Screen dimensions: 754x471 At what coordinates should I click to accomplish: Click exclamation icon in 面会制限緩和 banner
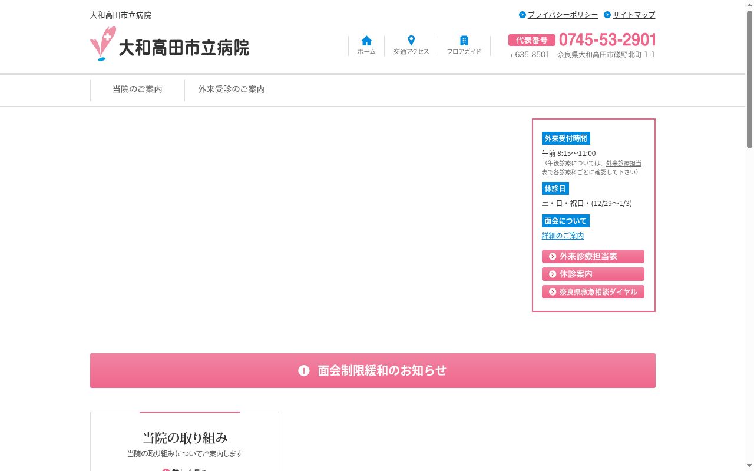[304, 370]
